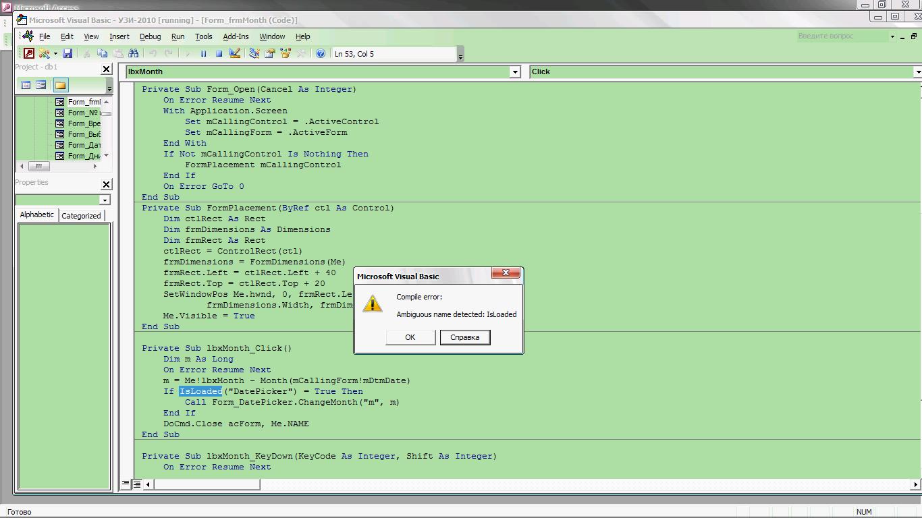Open the Debug menu
922x518 pixels.
[x=151, y=36]
